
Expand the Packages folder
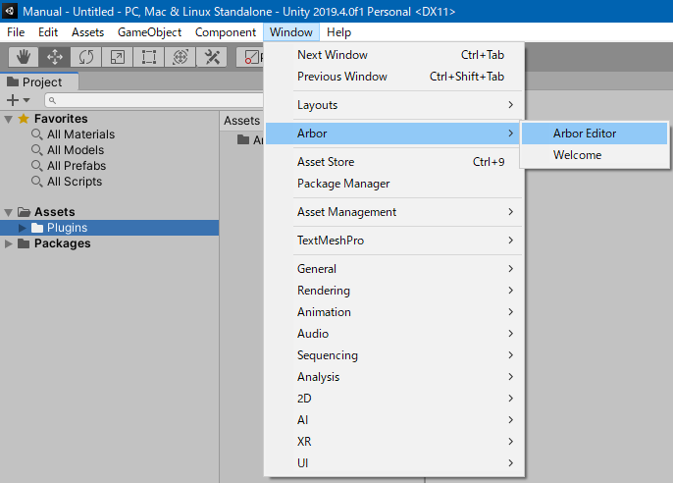(8, 243)
